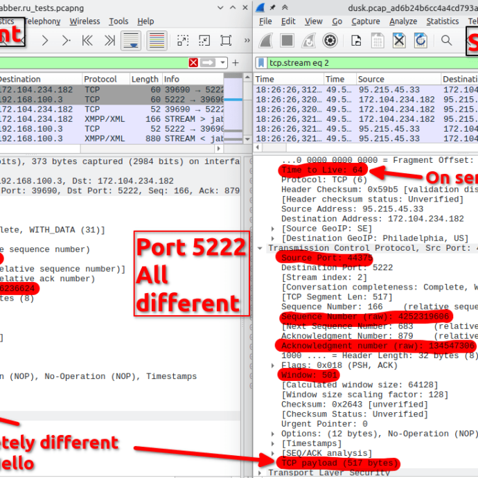Screen dimensions: 478x478
Task: Pin right window on all desktops
Action: click(273, 8)
